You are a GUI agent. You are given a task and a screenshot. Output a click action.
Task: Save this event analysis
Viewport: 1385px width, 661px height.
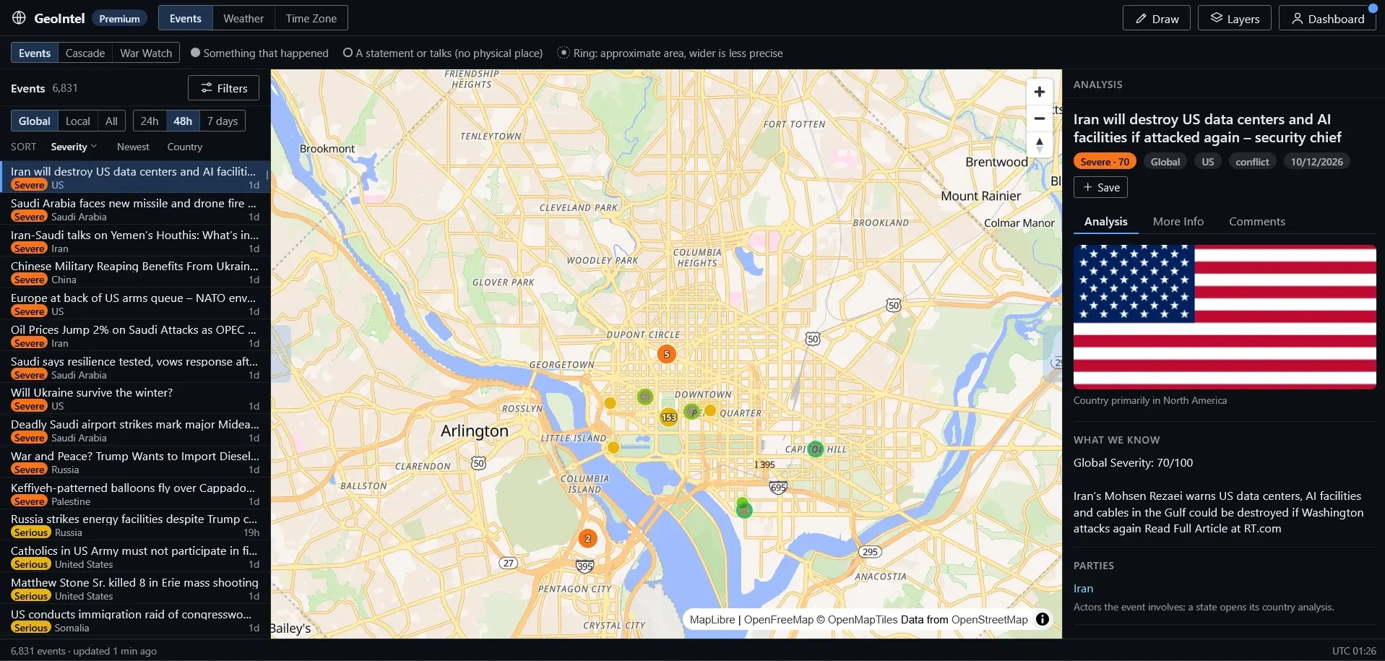point(1100,187)
